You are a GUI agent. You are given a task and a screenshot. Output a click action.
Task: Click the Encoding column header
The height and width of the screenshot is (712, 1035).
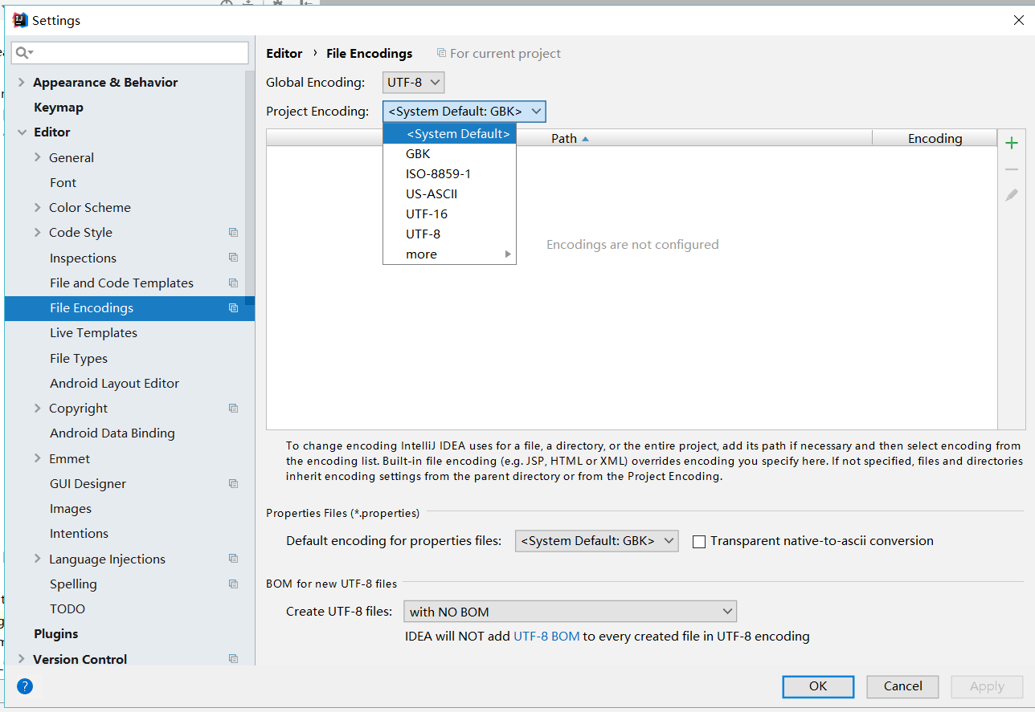point(935,138)
